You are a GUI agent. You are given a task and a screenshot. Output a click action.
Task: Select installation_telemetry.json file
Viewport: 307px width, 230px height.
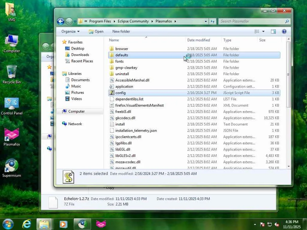[136, 131]
